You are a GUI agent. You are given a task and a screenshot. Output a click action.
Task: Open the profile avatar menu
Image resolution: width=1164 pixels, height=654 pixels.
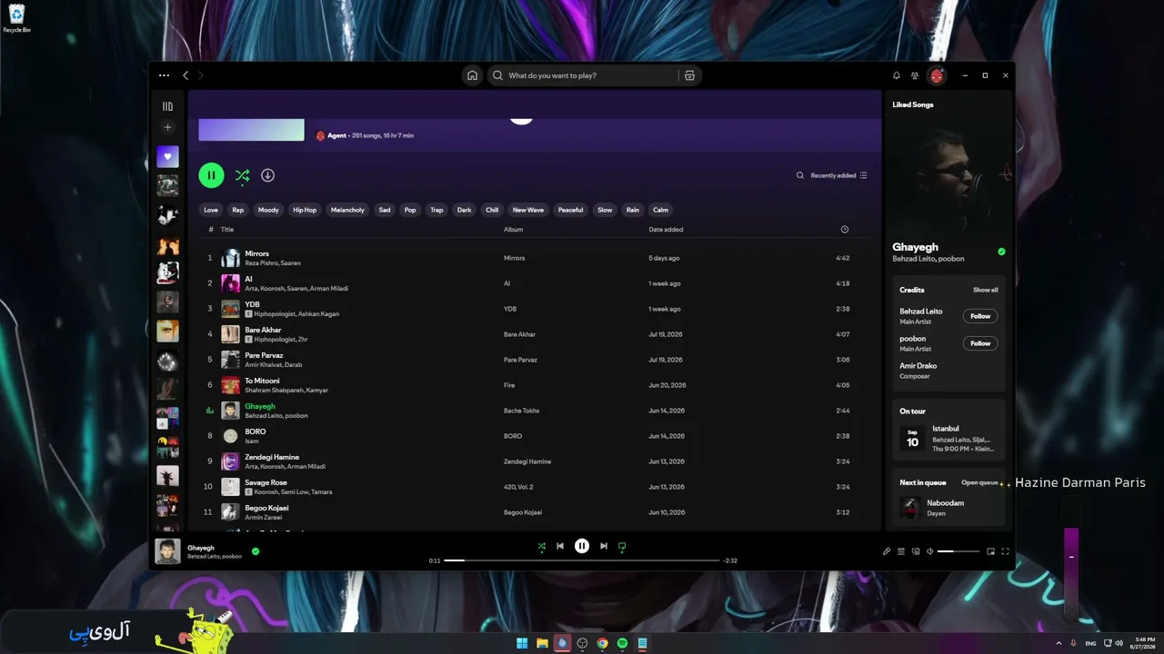(937, 75)
